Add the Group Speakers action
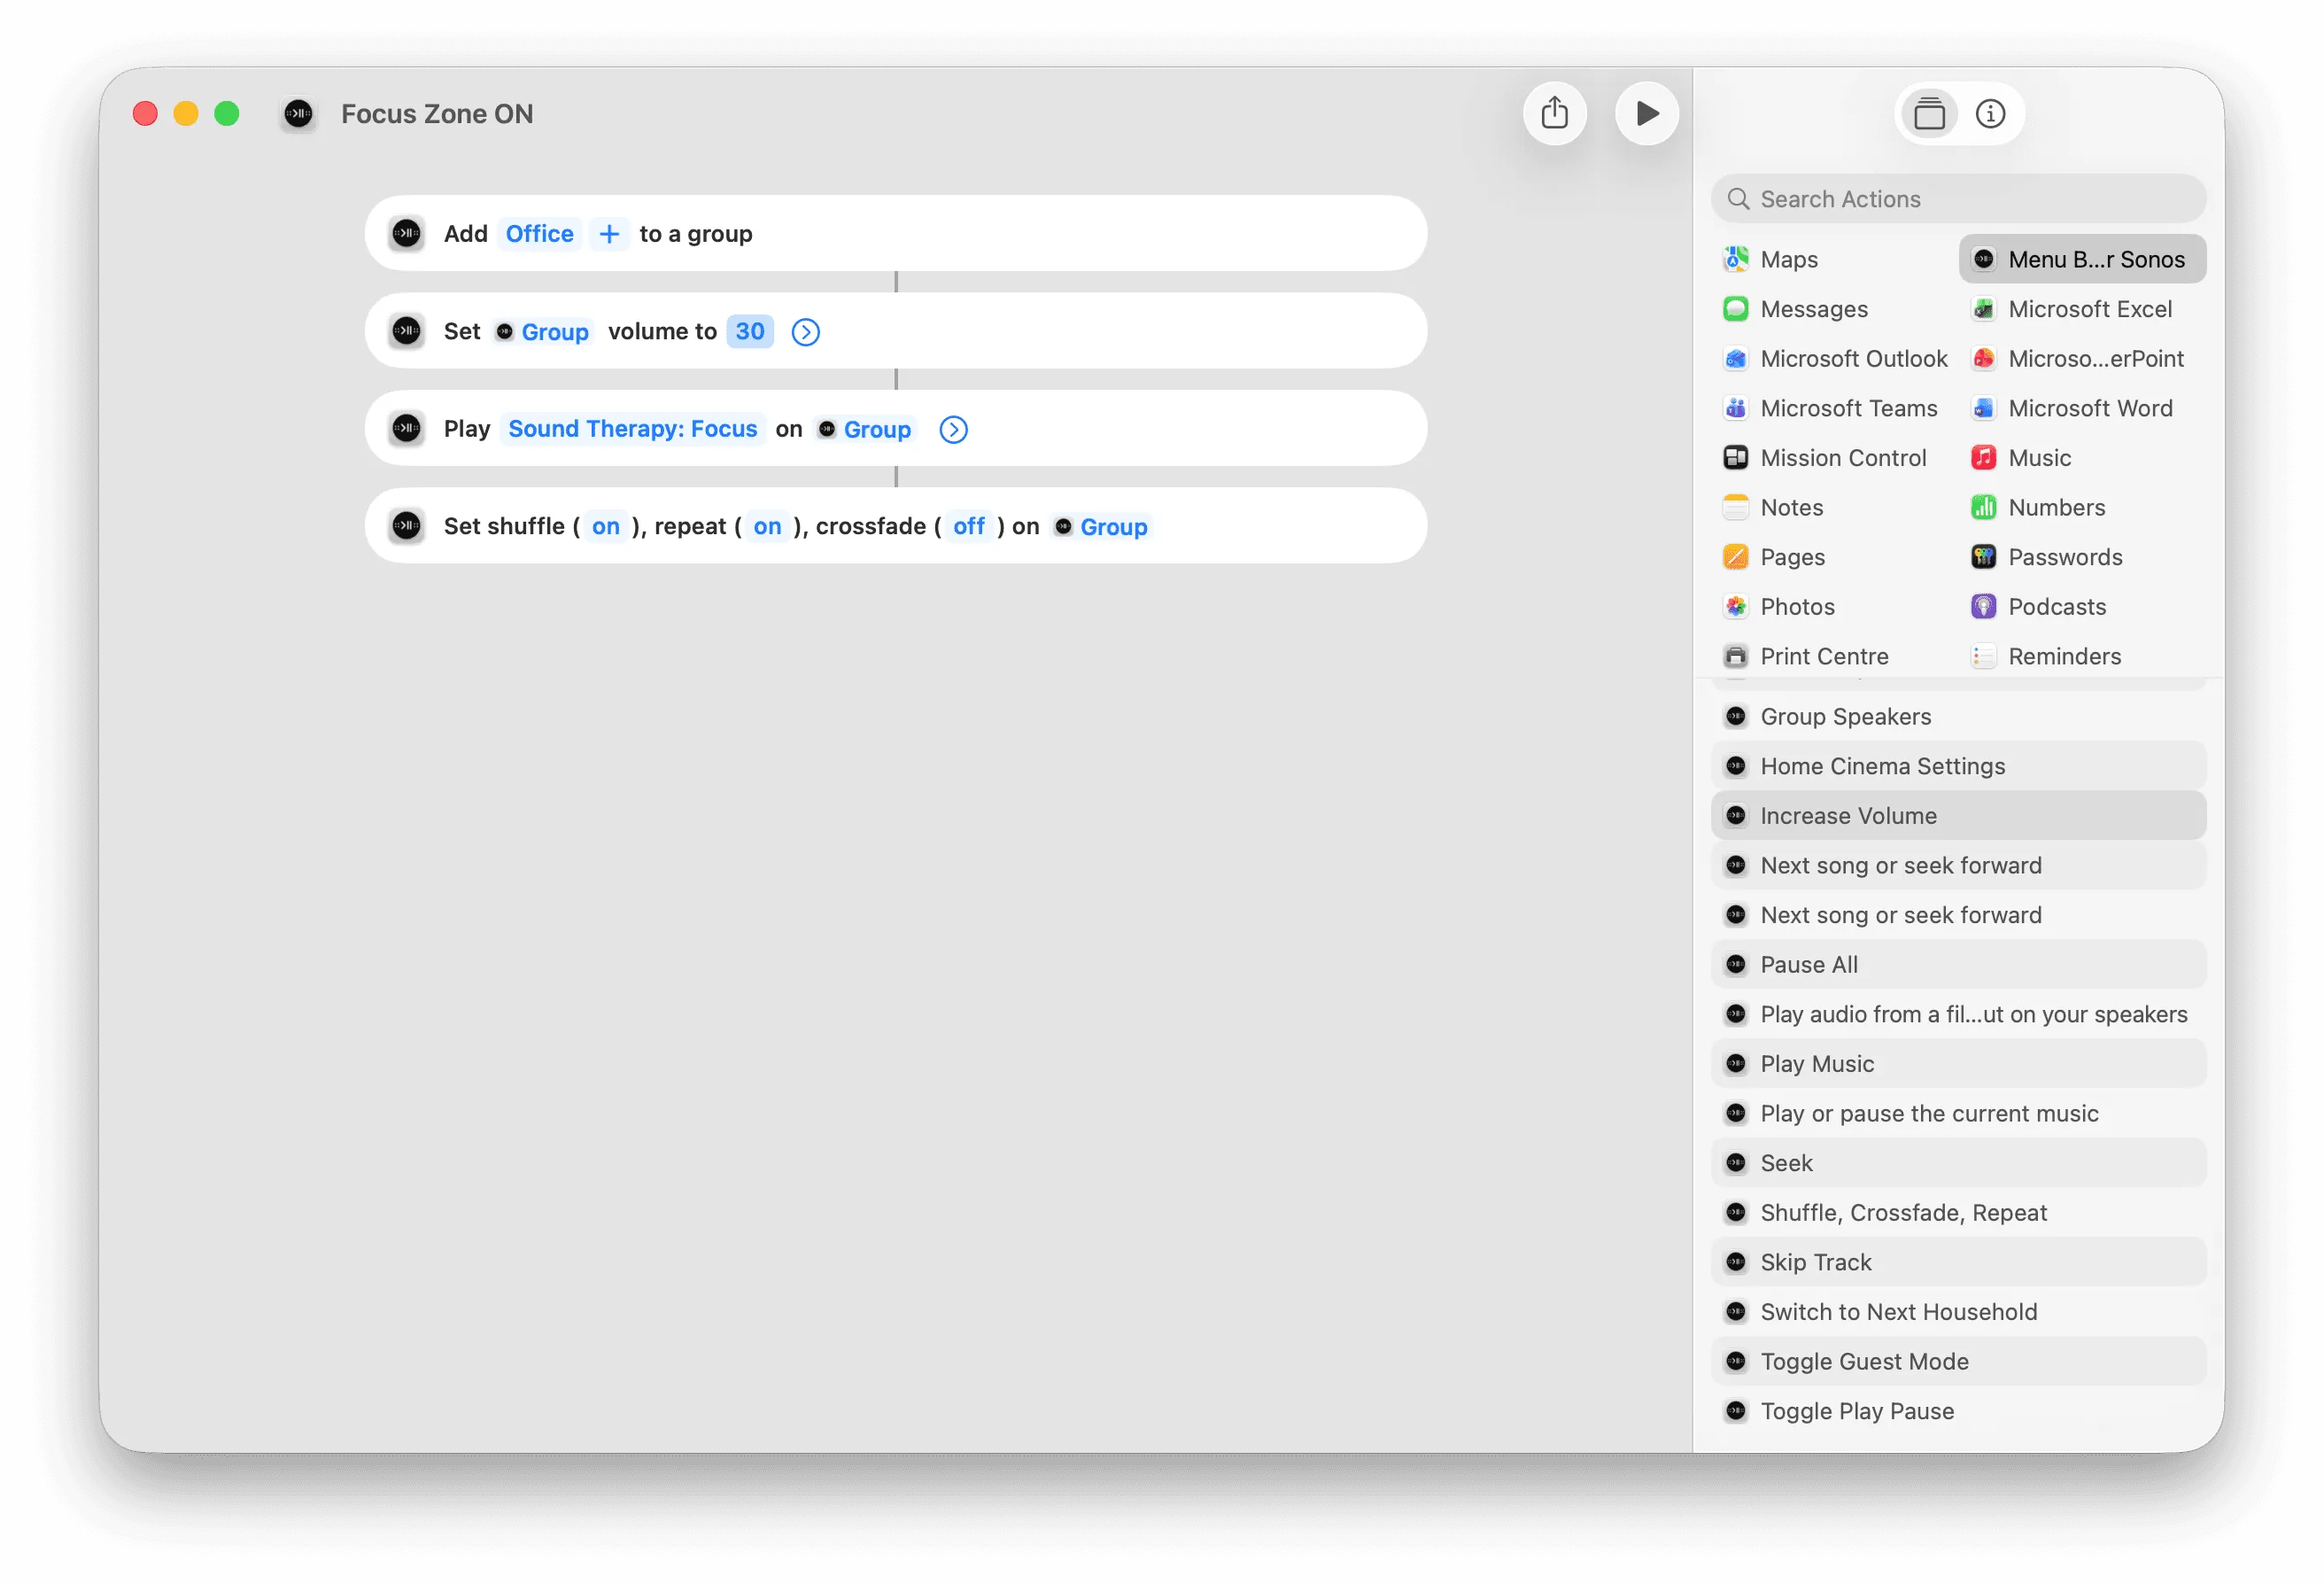Viewport: 2324px width, 1584px height. click(x=1958, y=716)
